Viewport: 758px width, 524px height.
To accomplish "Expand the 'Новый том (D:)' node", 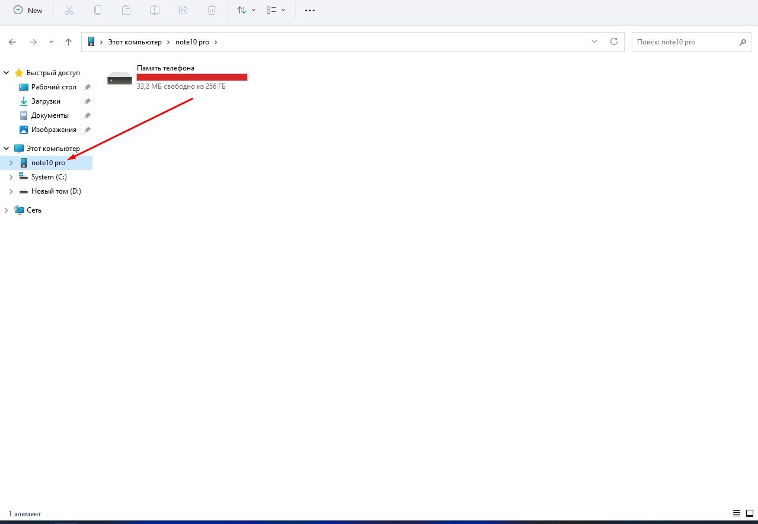I will click(x=11, y=191).
